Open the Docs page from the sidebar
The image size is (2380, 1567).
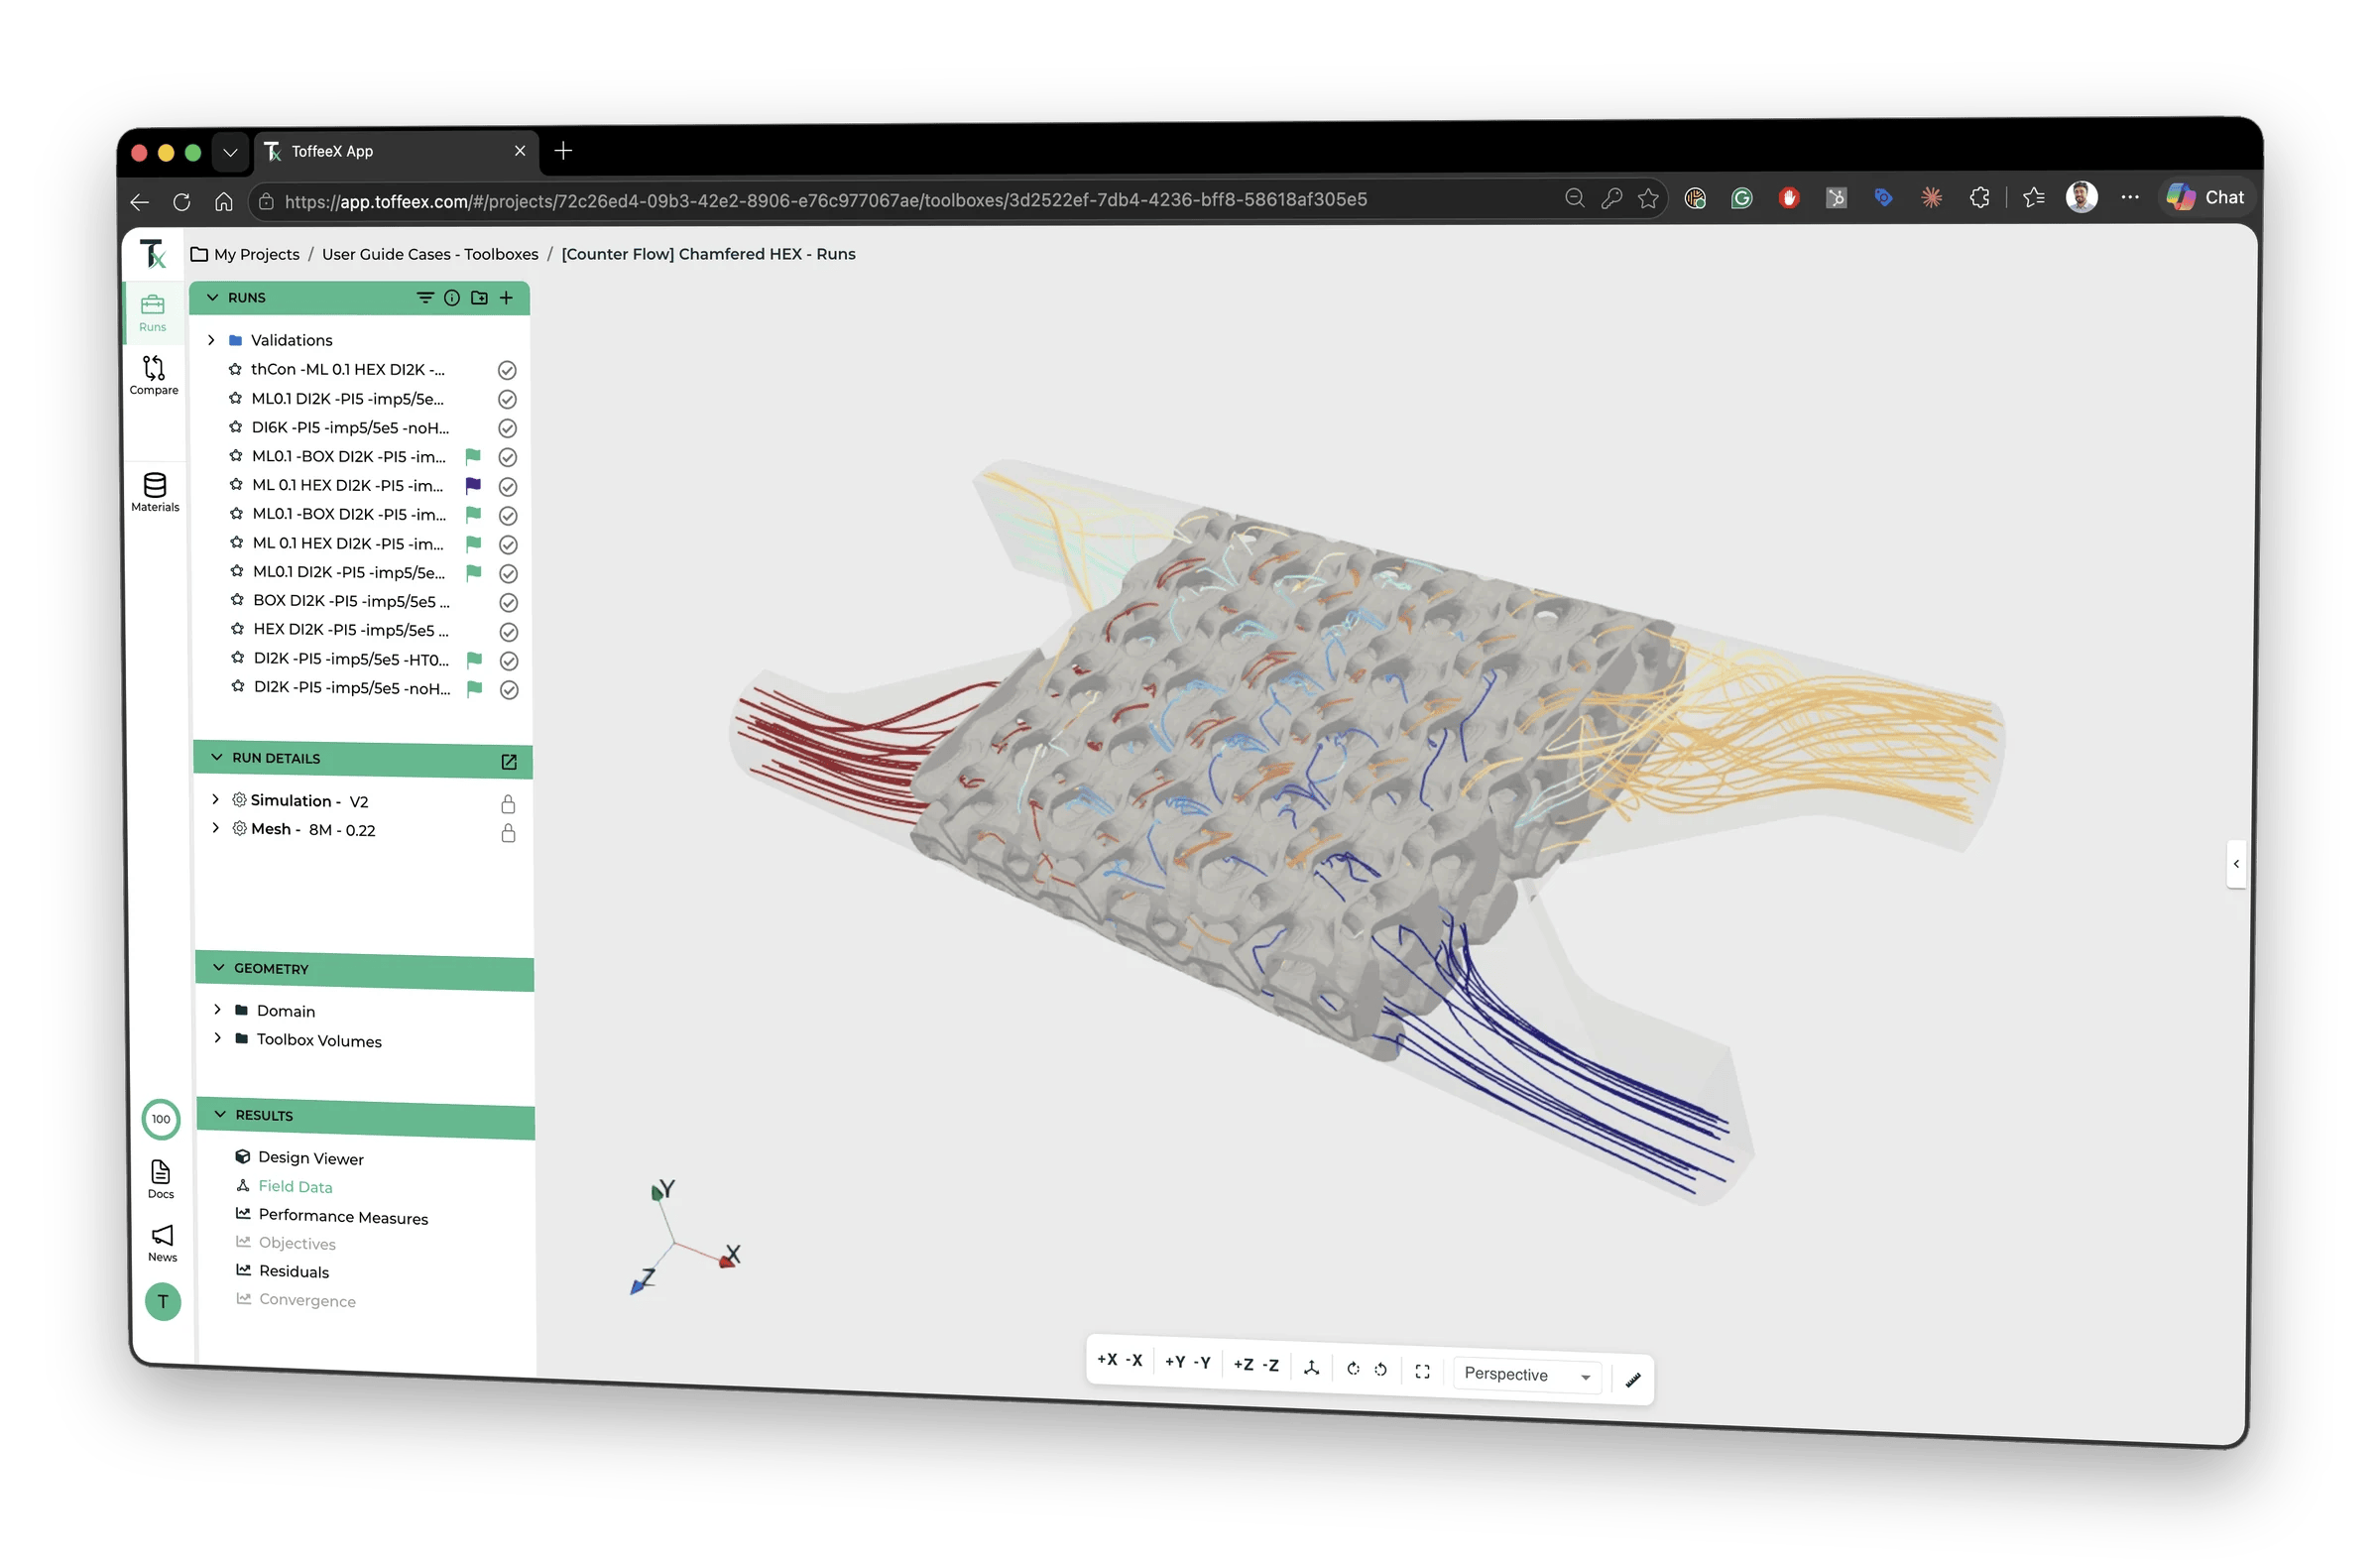pyautogui.click(x=160, y=1181)
